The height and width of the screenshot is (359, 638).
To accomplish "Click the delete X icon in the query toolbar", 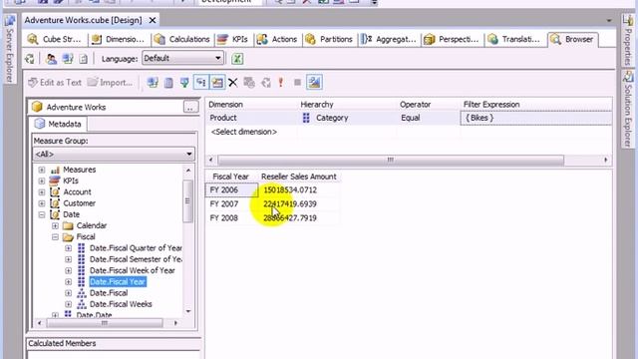I will click(232, 83).
